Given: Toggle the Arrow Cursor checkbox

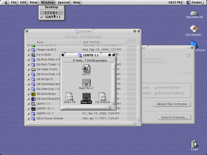Looking at the screenshot, I should pos(156,88).
